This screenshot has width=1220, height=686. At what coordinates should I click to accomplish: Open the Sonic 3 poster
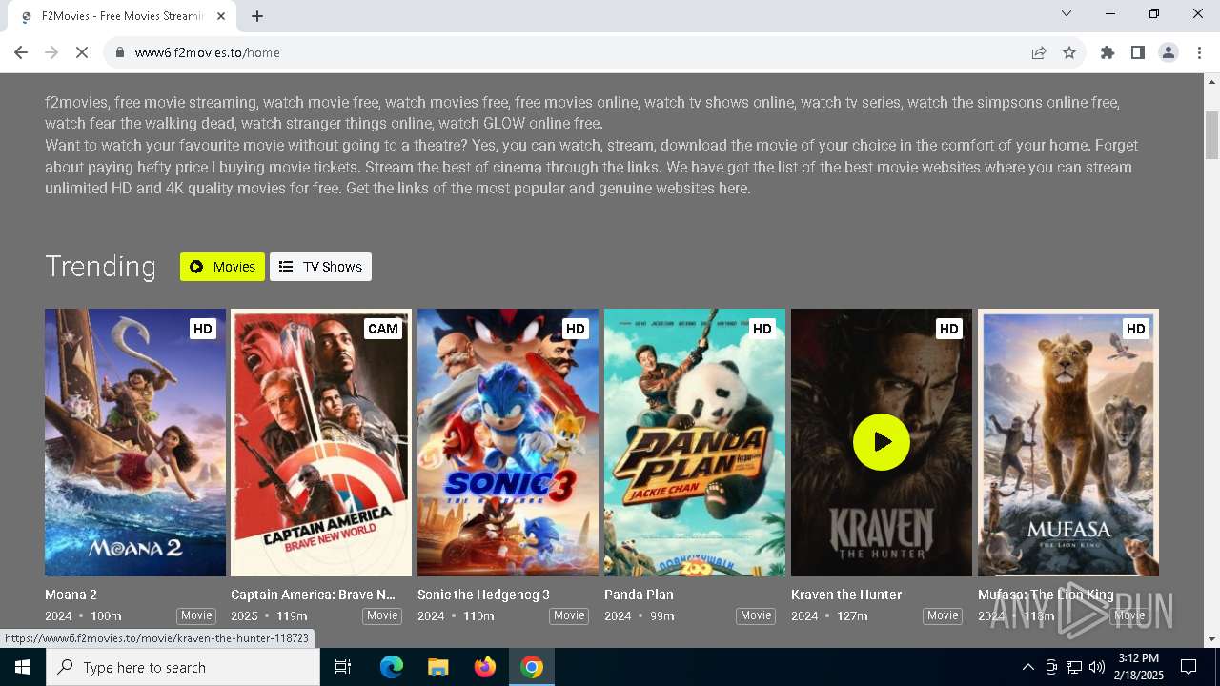[508, 442]
